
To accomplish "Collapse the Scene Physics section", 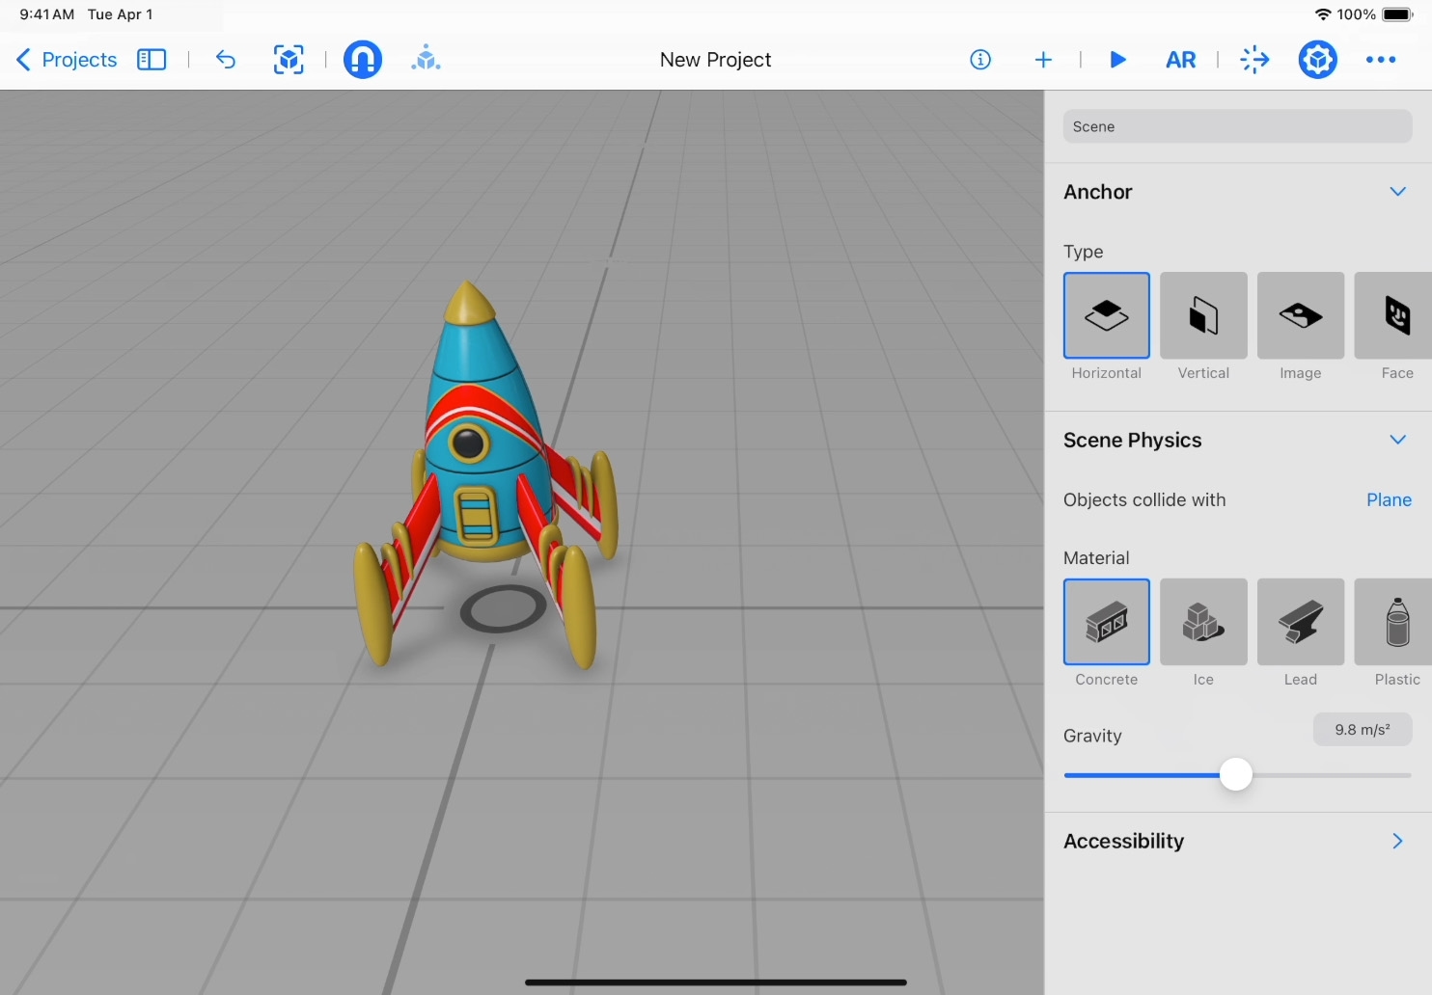I will click(1397, 441).
